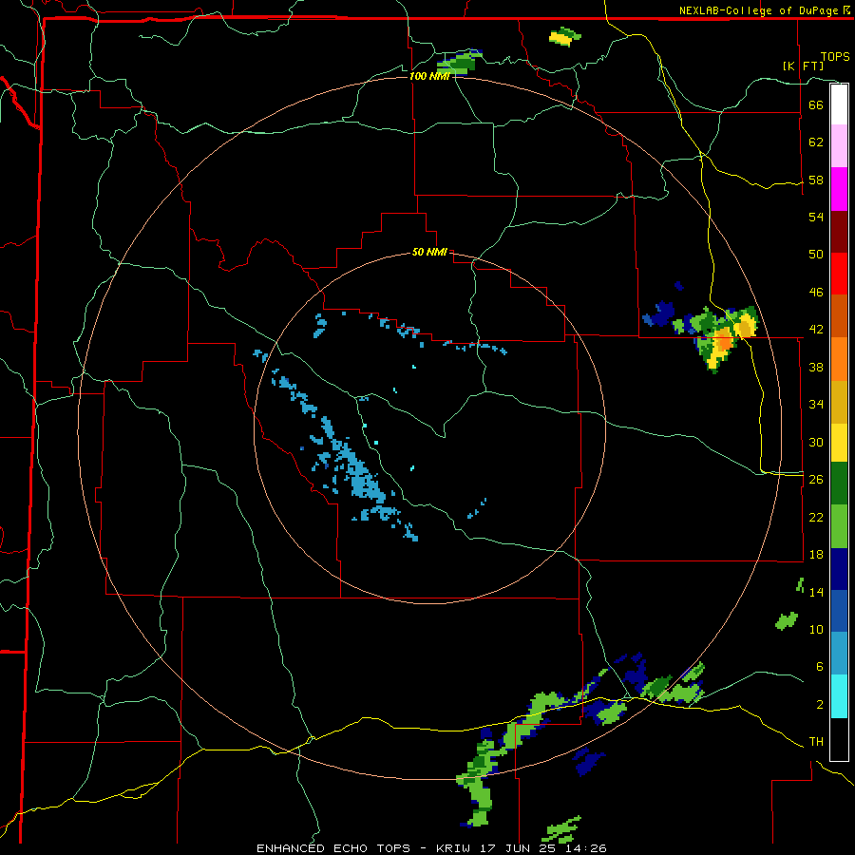The width and height of the screenshot is (855, 855).
Task: Click the 18 legend value
Action: [x=816, y=555]
